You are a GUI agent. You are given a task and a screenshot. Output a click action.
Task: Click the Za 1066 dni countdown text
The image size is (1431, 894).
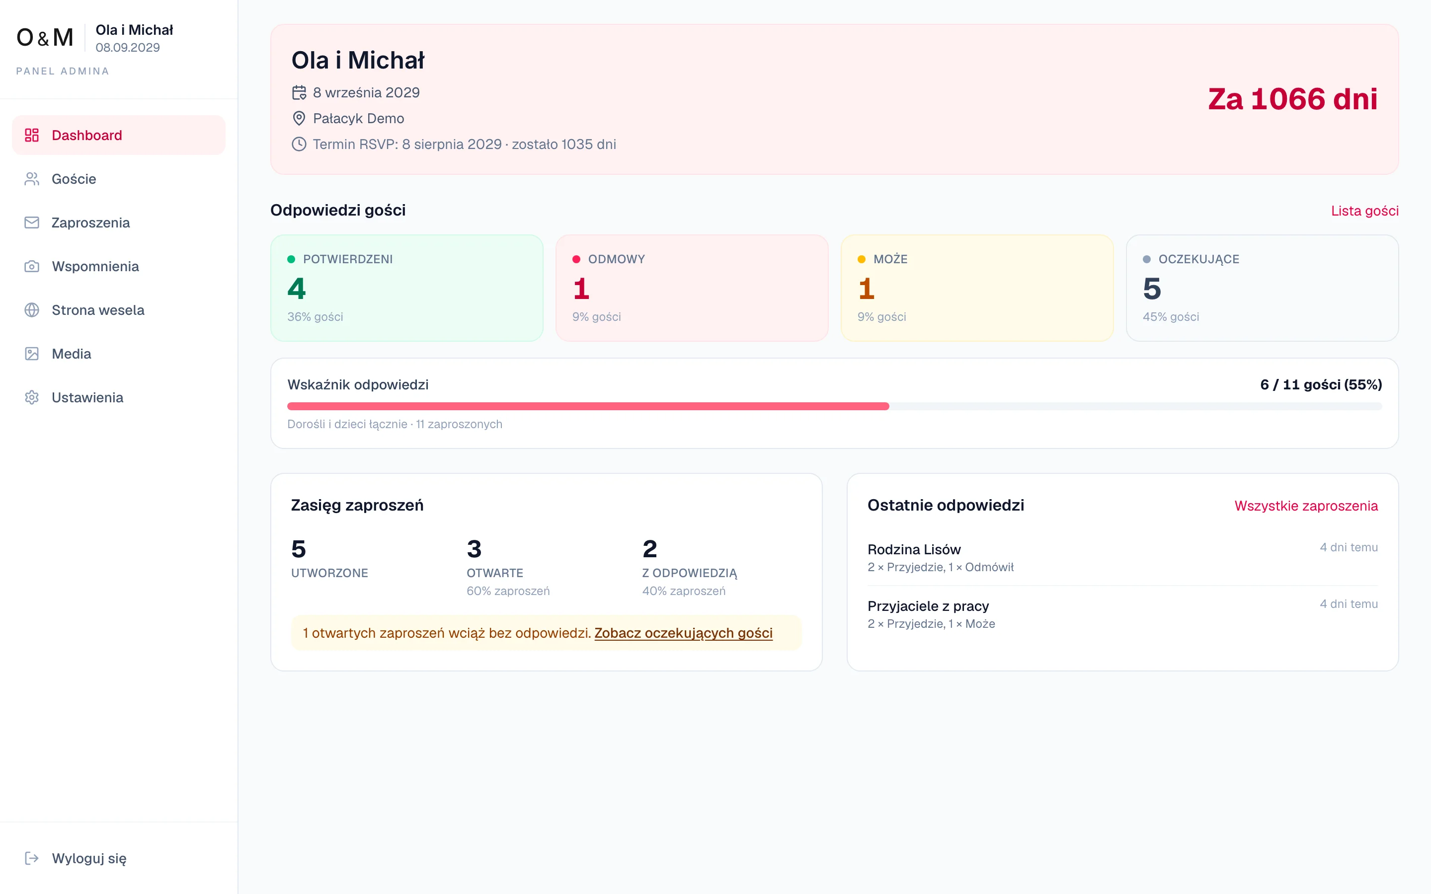click(x=1293, y=99)
